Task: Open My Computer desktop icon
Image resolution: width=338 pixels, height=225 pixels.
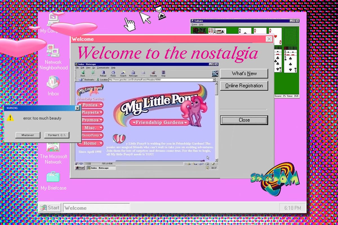Action: [x=53, y=23]
